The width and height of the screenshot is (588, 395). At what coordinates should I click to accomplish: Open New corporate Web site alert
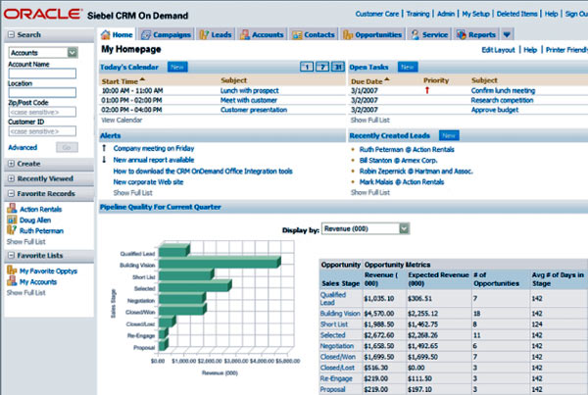148,182
